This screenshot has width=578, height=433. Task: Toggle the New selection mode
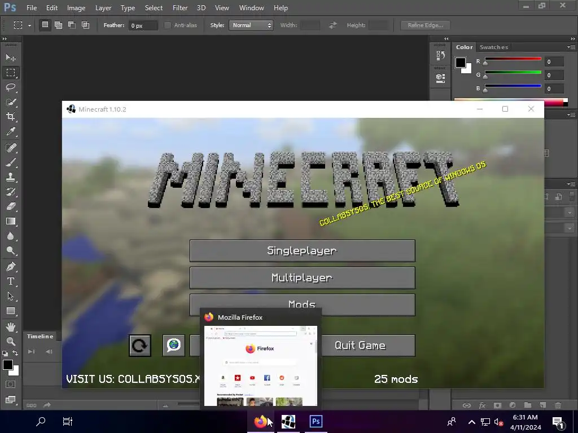pos(45,25)
